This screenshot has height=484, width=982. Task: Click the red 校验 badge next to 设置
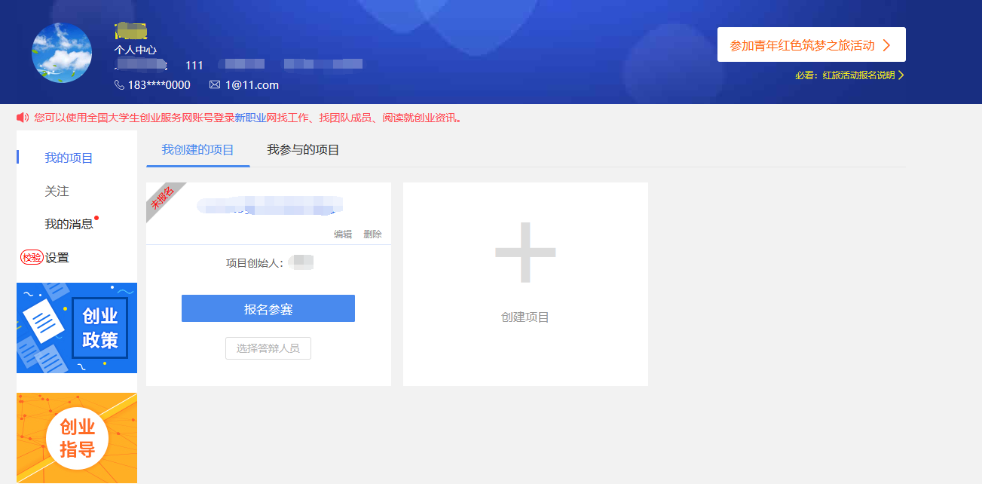click(32, 258)
